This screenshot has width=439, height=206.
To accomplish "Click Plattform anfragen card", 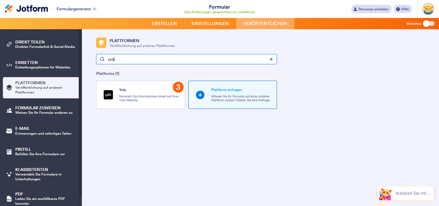I will 232,95.
